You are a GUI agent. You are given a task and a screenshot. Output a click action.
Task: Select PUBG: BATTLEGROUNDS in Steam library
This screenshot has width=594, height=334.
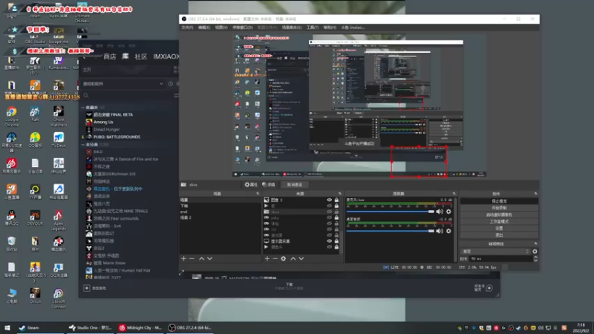point(117,137)
